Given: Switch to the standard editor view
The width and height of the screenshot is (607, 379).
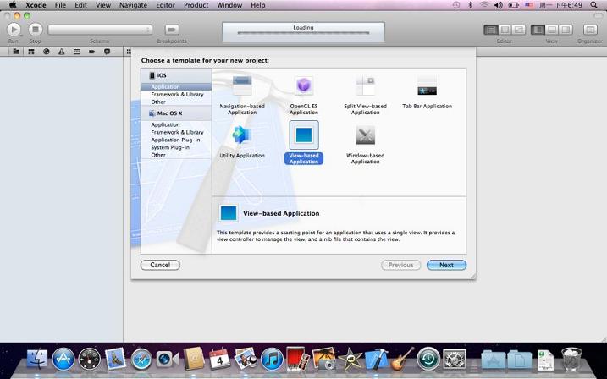Looking at the screenshot, I should point(490,30).
